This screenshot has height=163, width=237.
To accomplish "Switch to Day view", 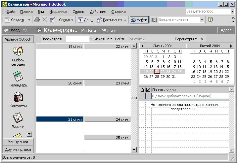I will point(85,20).
